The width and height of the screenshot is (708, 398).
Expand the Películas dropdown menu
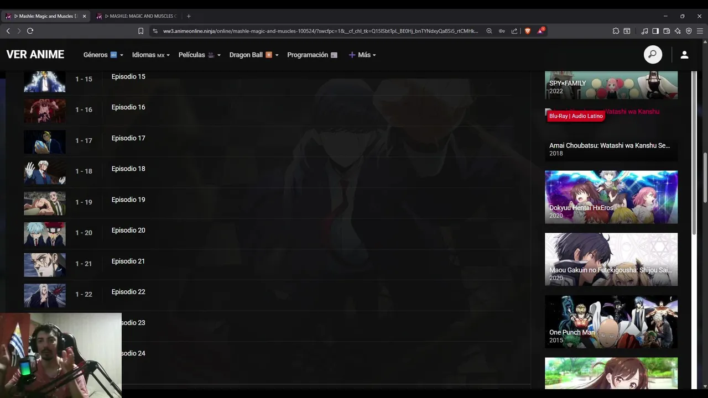tap(200, 55)
